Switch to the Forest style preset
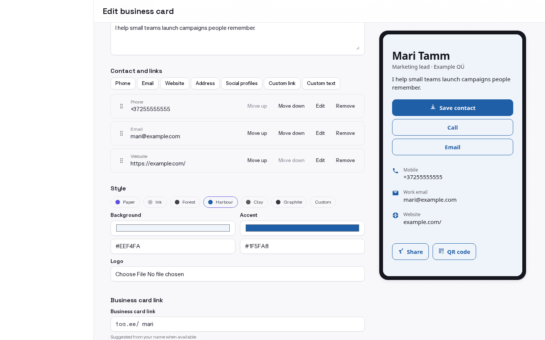The image size is (545, 340). tap(185, 202)
